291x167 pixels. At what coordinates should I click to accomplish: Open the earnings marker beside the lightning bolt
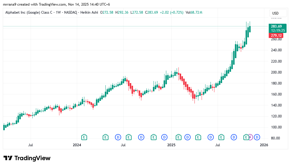(246, 137)
